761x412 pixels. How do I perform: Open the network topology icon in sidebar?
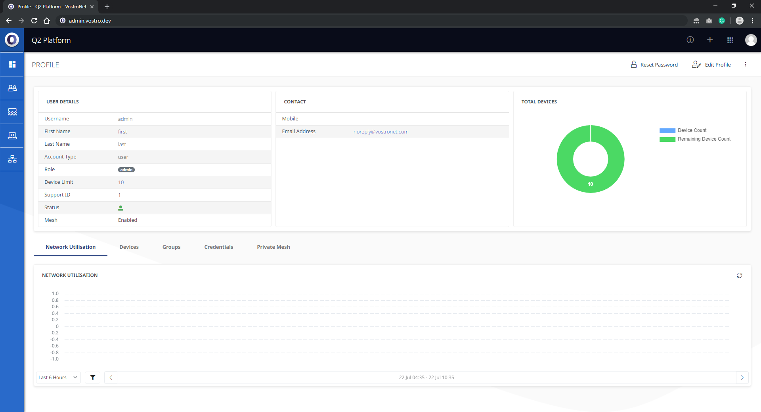click(12, 159)
